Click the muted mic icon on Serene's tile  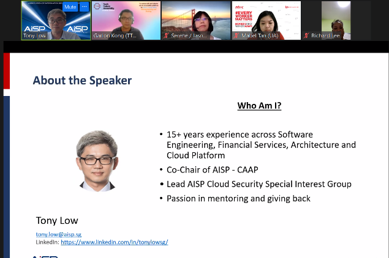coord(166,35)
